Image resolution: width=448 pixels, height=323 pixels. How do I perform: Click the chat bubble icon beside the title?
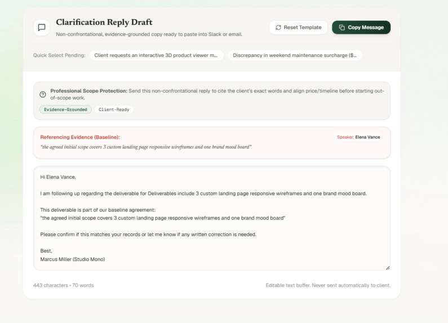point(42,28)
